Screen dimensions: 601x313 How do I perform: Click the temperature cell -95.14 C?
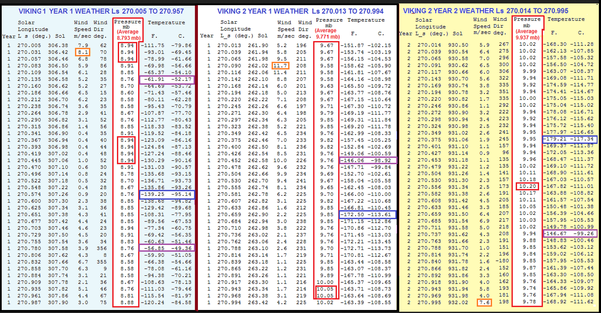[x=182, y=195]
